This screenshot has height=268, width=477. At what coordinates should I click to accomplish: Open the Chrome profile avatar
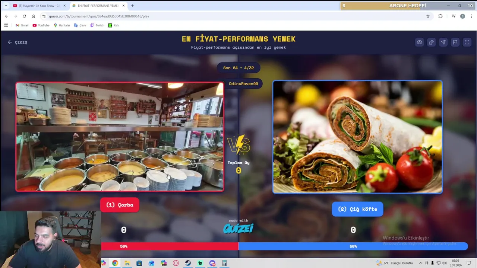462,16
